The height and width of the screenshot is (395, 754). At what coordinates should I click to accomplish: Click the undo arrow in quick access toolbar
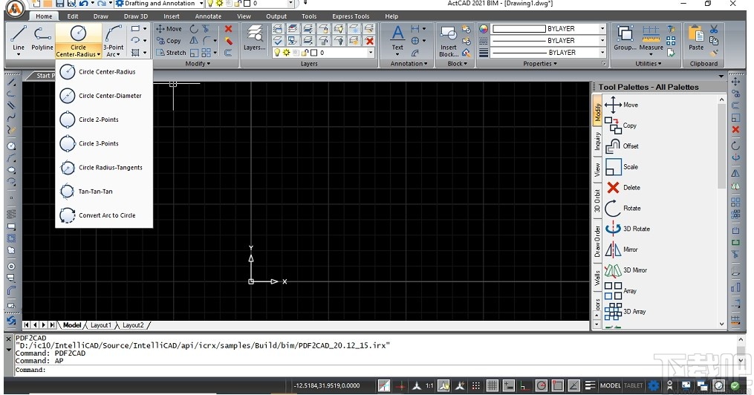[x=84, y=4]
